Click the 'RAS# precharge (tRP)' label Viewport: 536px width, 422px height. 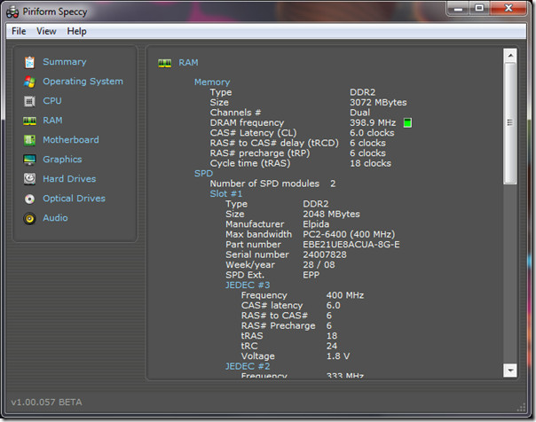pyautogui.click(x=260, y=153)
